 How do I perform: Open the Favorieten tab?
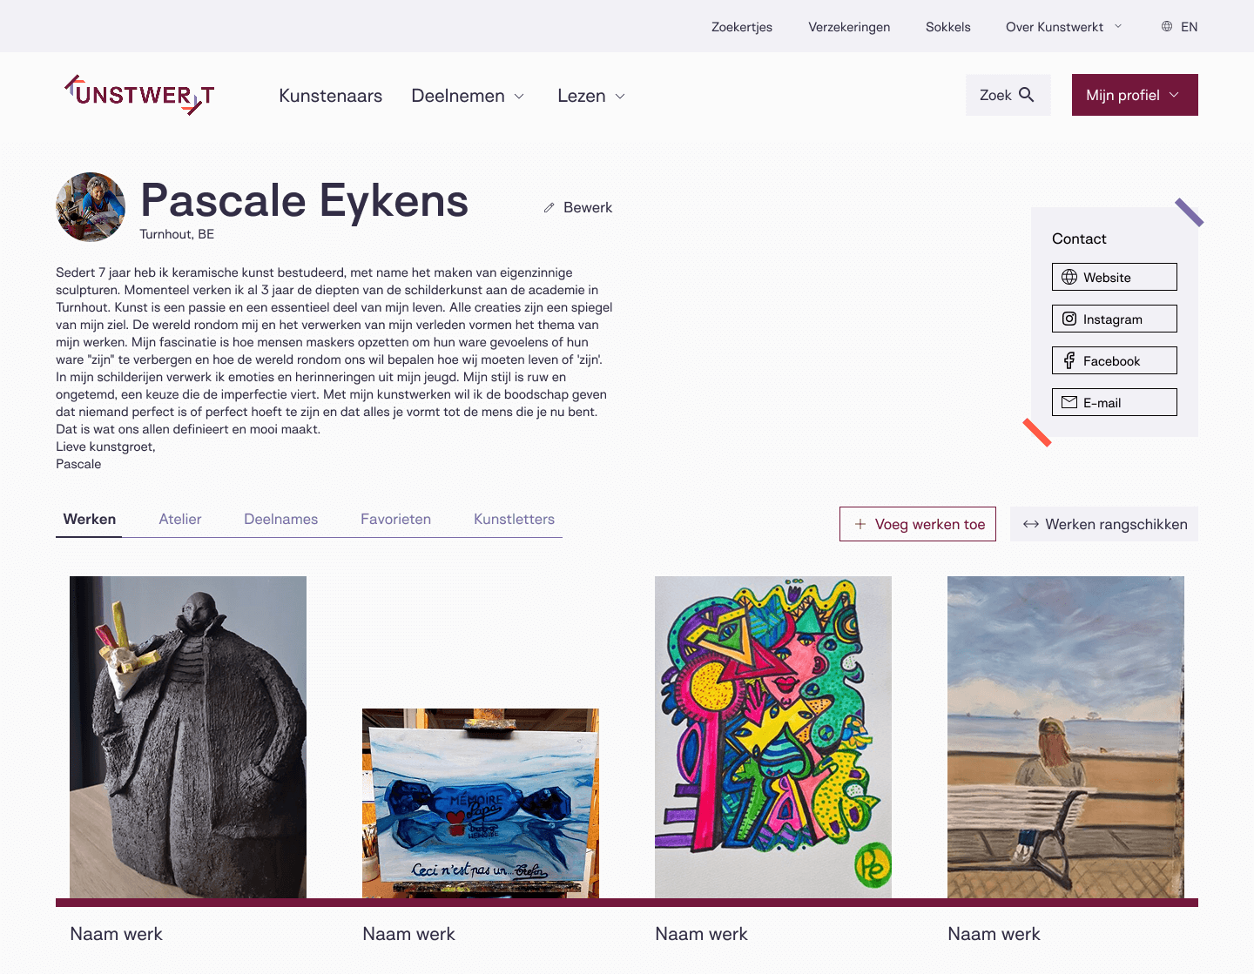395,519
